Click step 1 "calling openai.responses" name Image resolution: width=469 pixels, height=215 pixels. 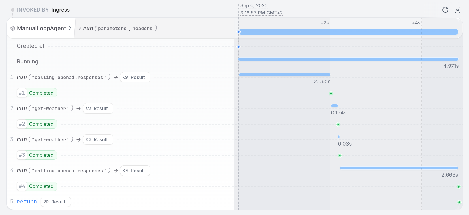tap(69, 77)
